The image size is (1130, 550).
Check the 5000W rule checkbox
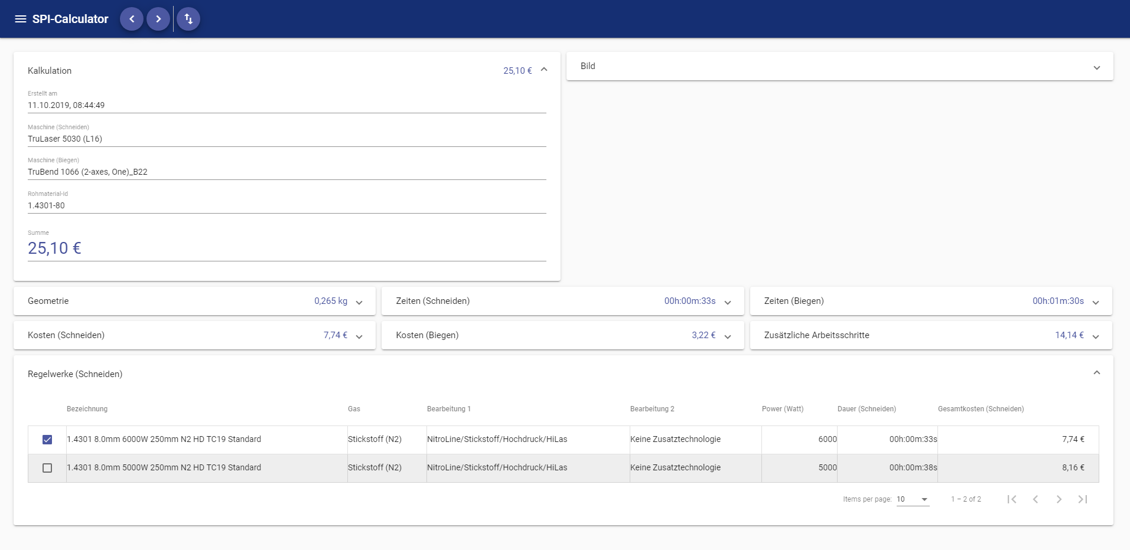pyautogui.click(x=47, y=468)
